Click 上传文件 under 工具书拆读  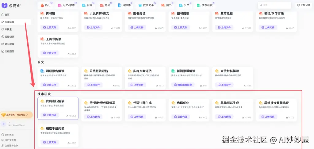50,53
